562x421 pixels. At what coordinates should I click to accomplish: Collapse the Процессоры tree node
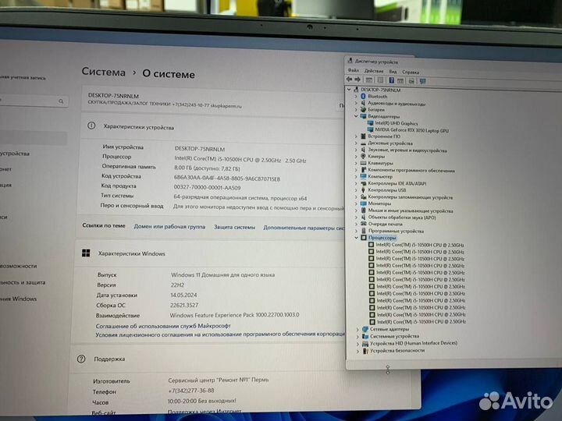(357, 238)
